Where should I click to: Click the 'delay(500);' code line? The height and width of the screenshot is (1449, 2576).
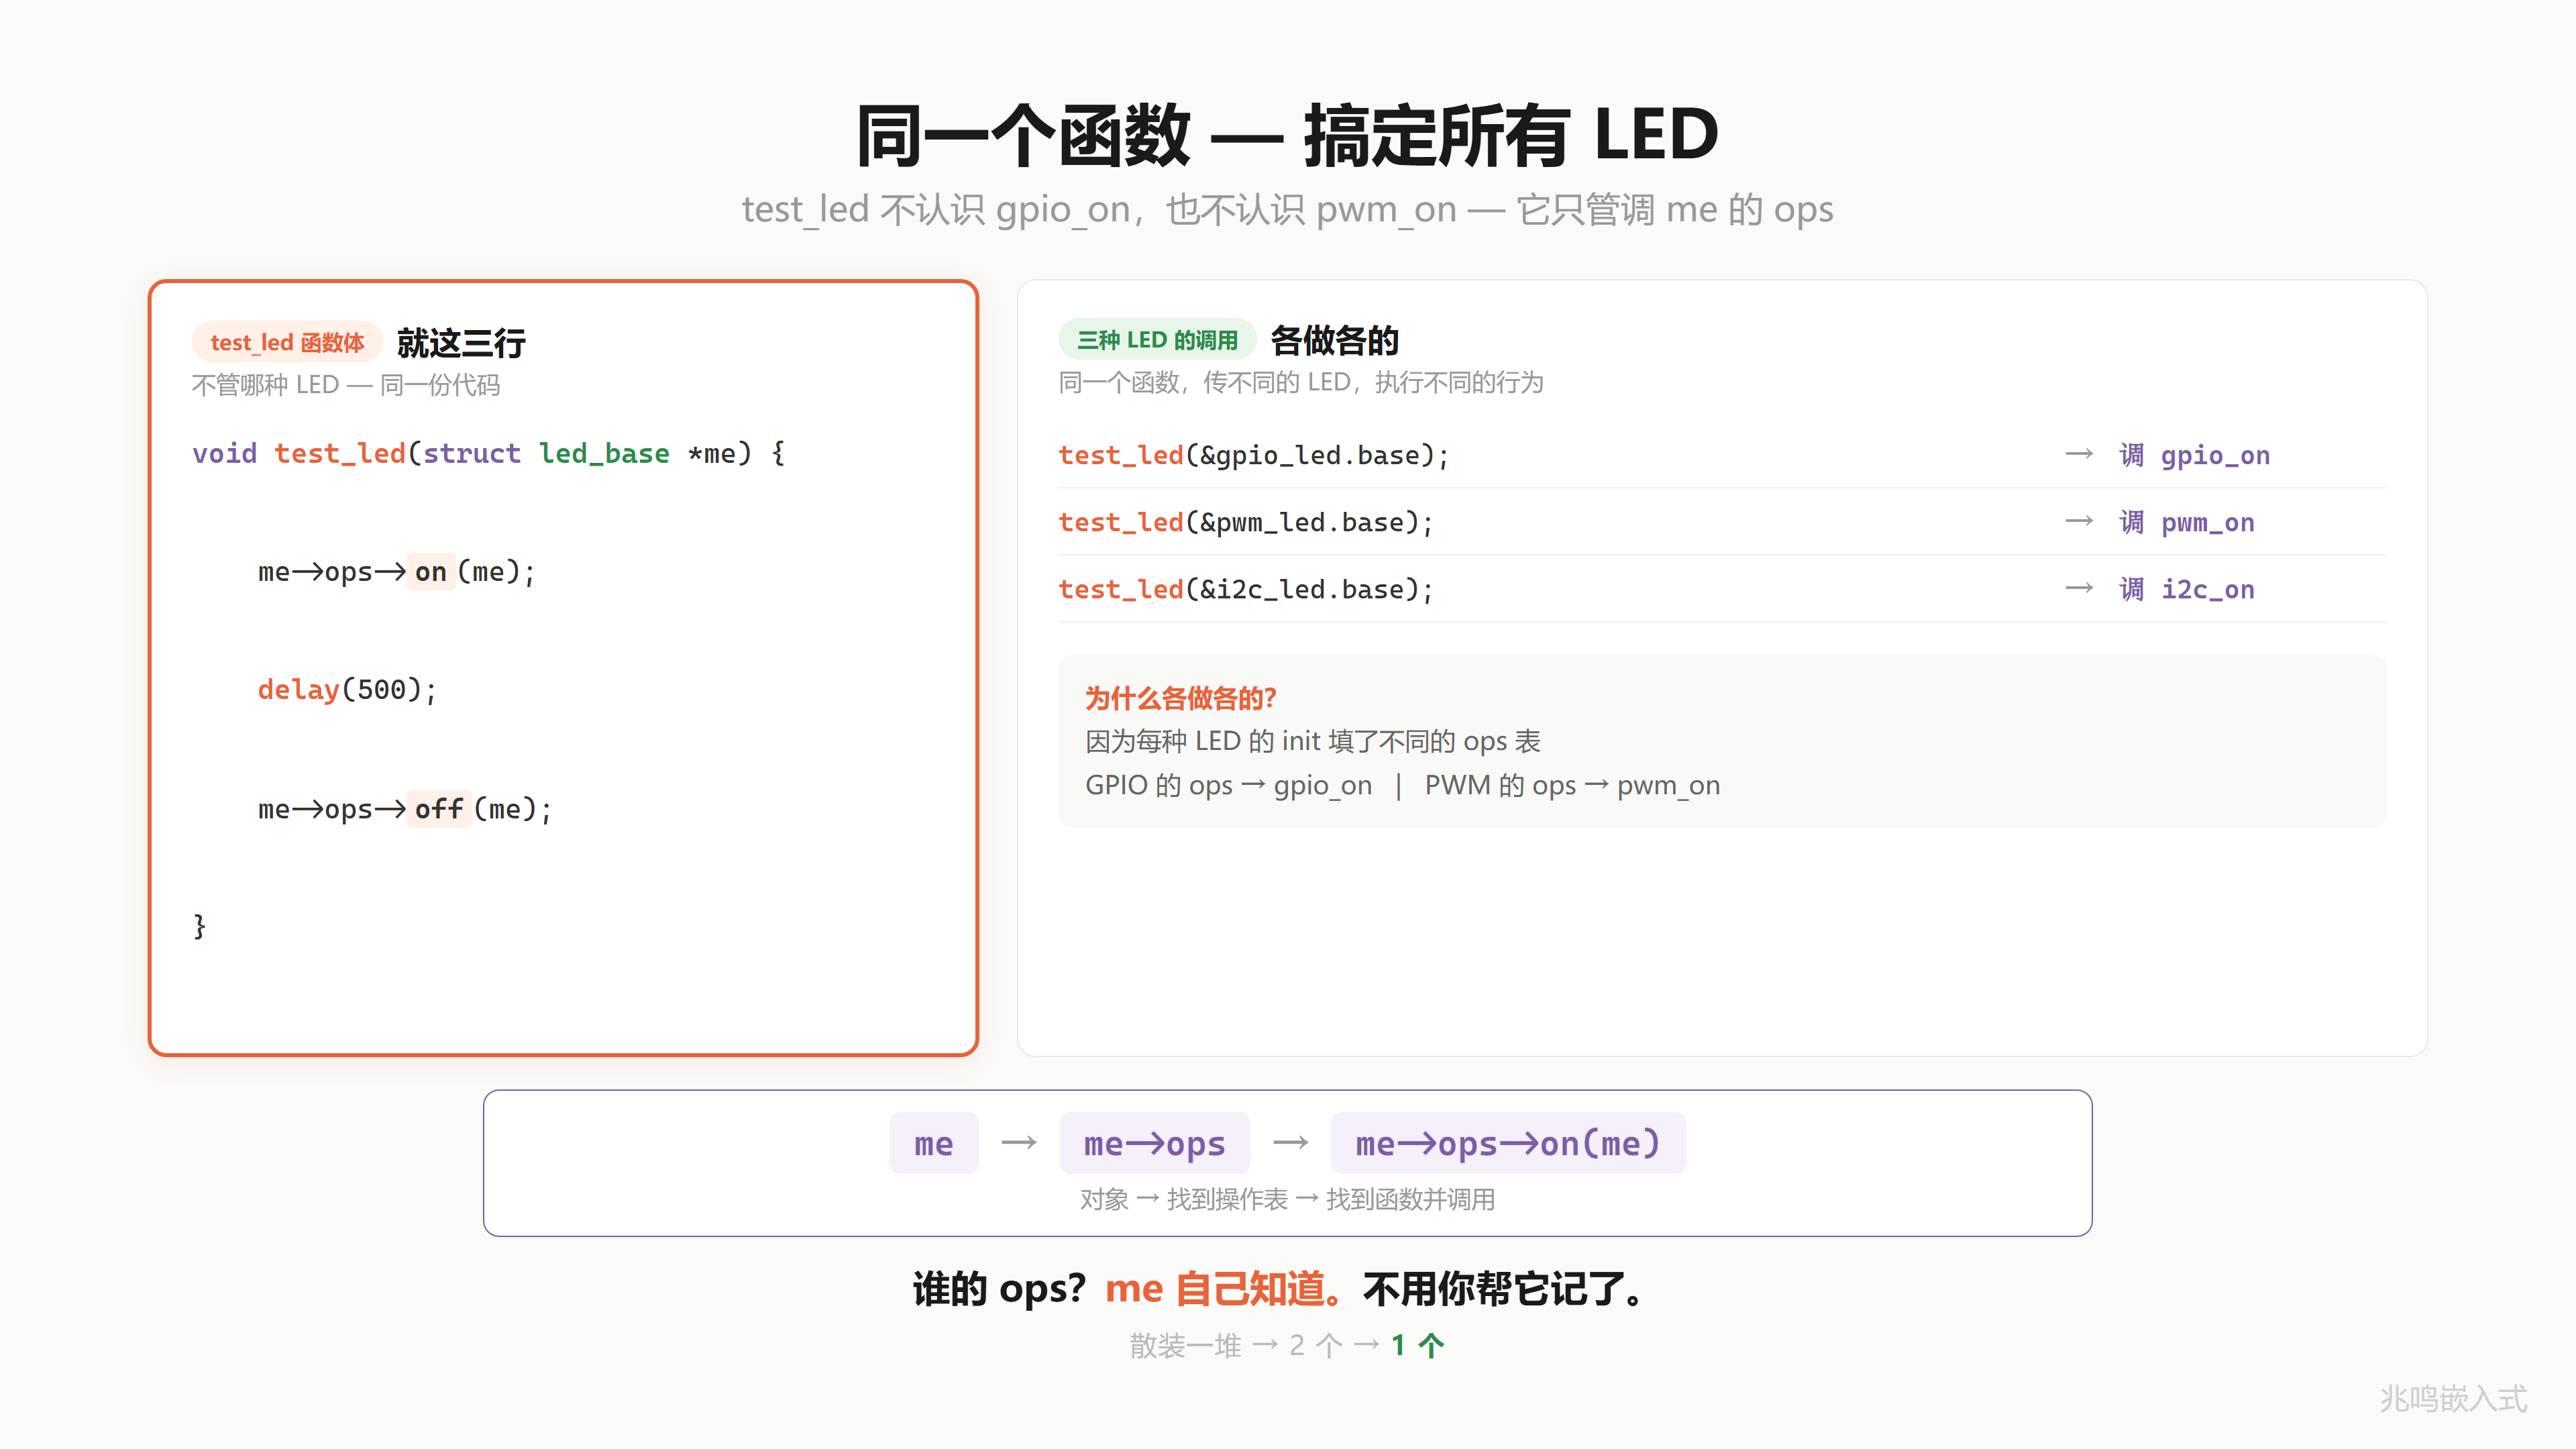coord(347,690)
